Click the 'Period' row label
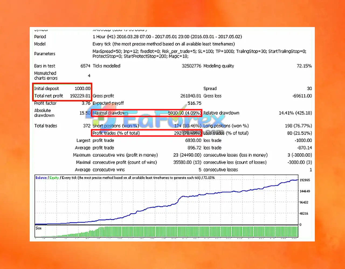Viewport: 345px width, 269px height. pos(40,36)
